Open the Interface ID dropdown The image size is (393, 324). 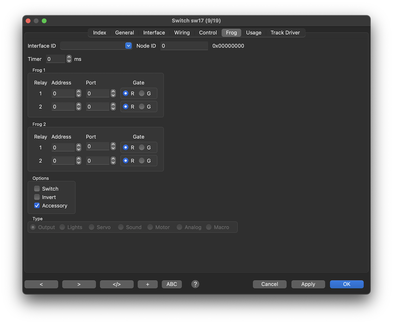tap(128, 46)
